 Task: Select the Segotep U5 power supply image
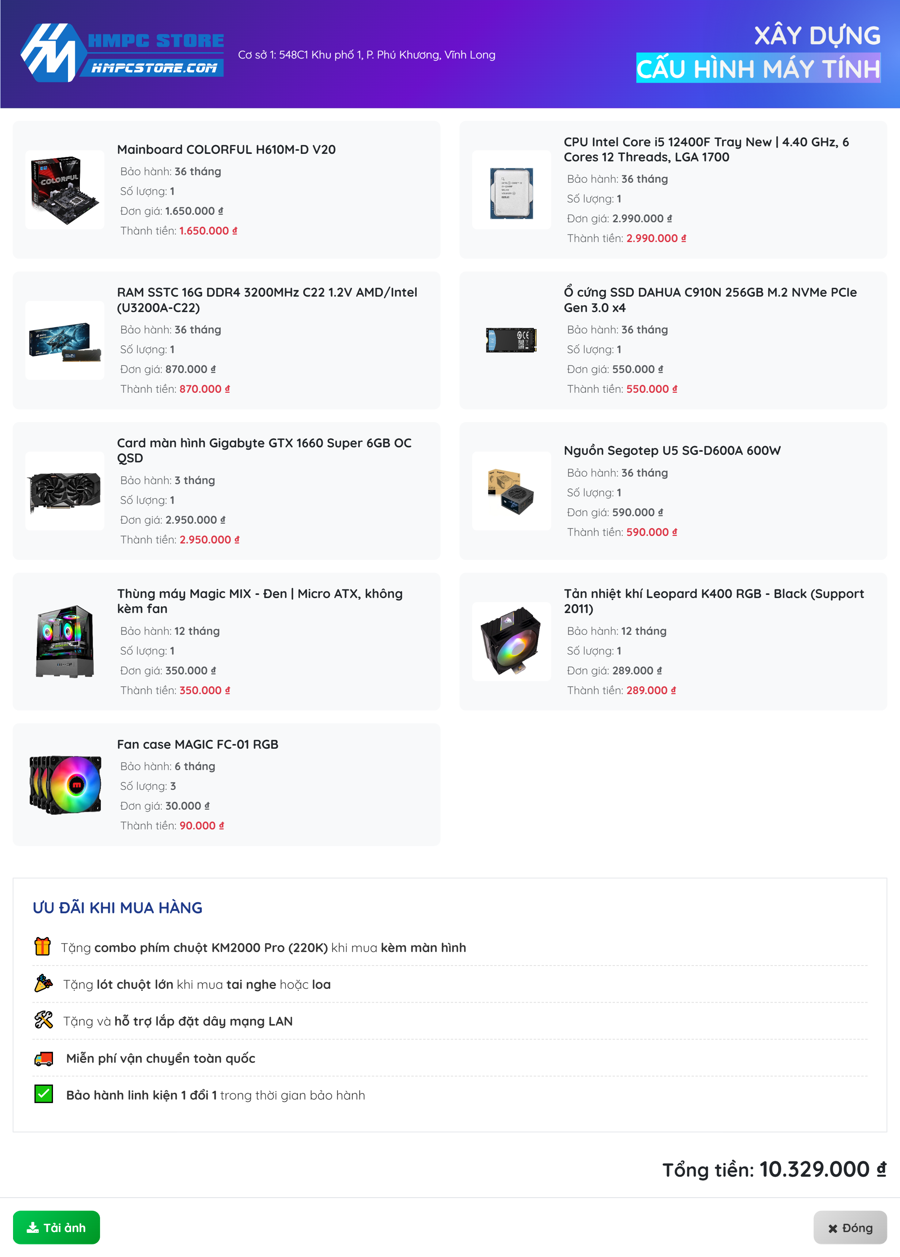click(x=512, y=491)
